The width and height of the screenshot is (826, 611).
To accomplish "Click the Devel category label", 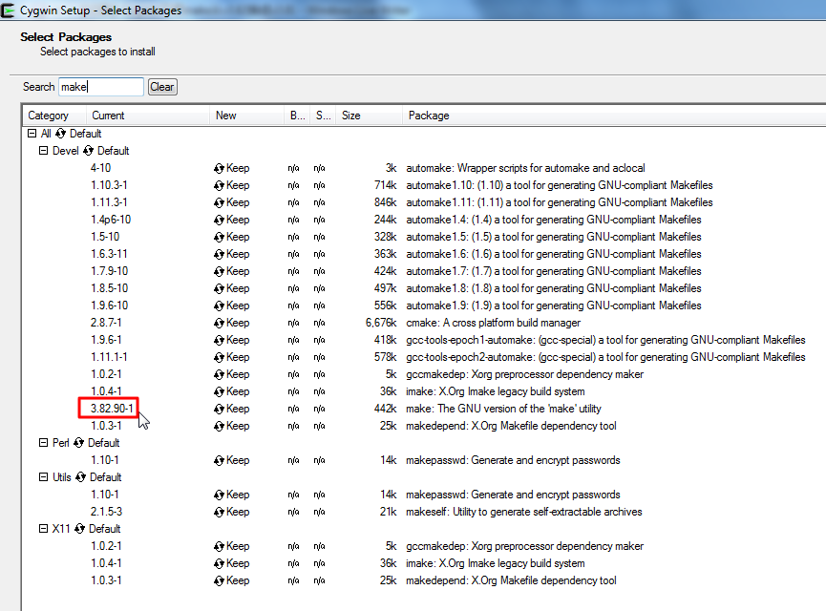I will (65, 151).
